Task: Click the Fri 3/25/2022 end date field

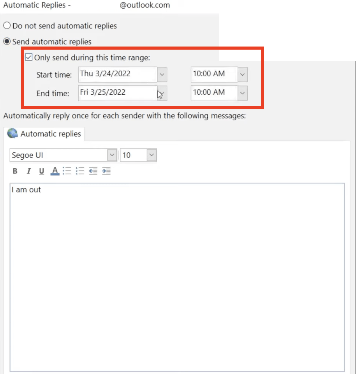Action: [118, 93]
